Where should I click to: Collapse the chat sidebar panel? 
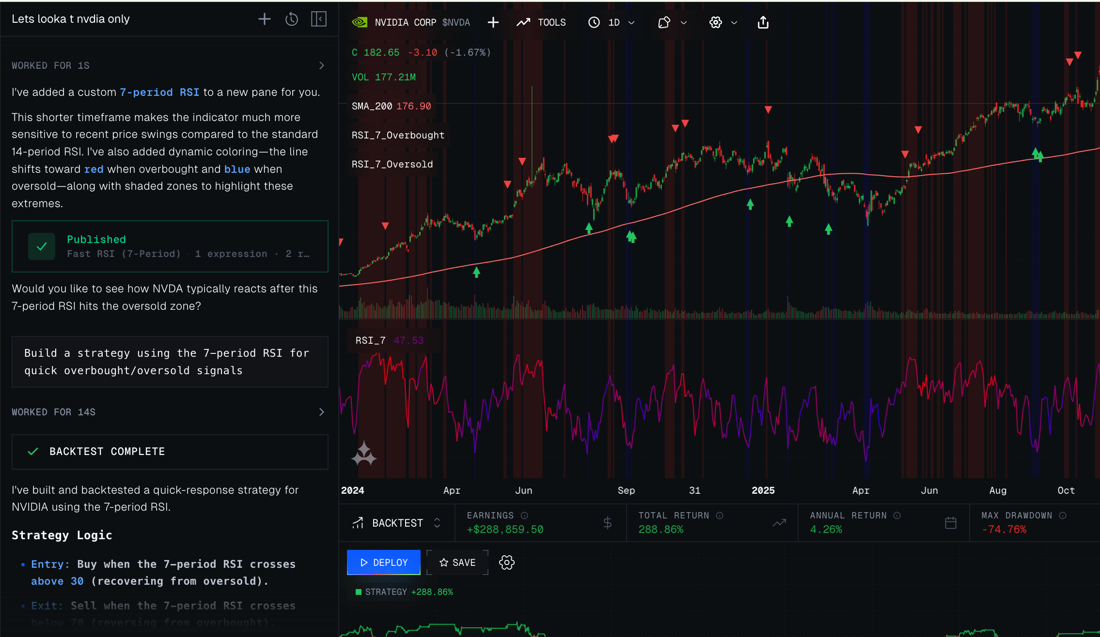point(318,19)
